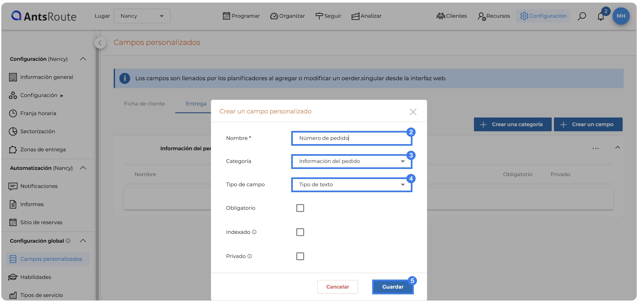This screenshot has width=638, height=302.
Task: Tick the Indexado checkbox
Action: point(300,232)
